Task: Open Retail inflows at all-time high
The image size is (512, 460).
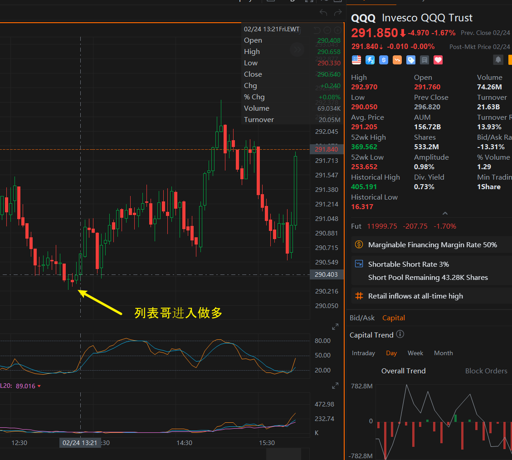Action: coord(432,296)
